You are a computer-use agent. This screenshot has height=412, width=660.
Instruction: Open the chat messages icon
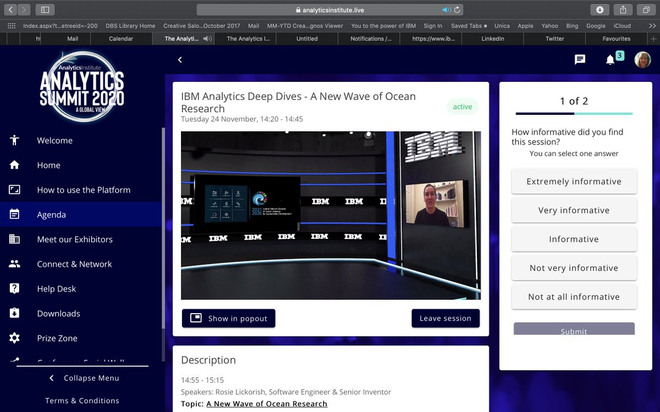coord(580,60)
